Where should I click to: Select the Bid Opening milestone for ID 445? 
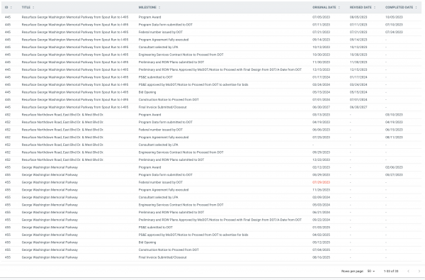[147, 92]
